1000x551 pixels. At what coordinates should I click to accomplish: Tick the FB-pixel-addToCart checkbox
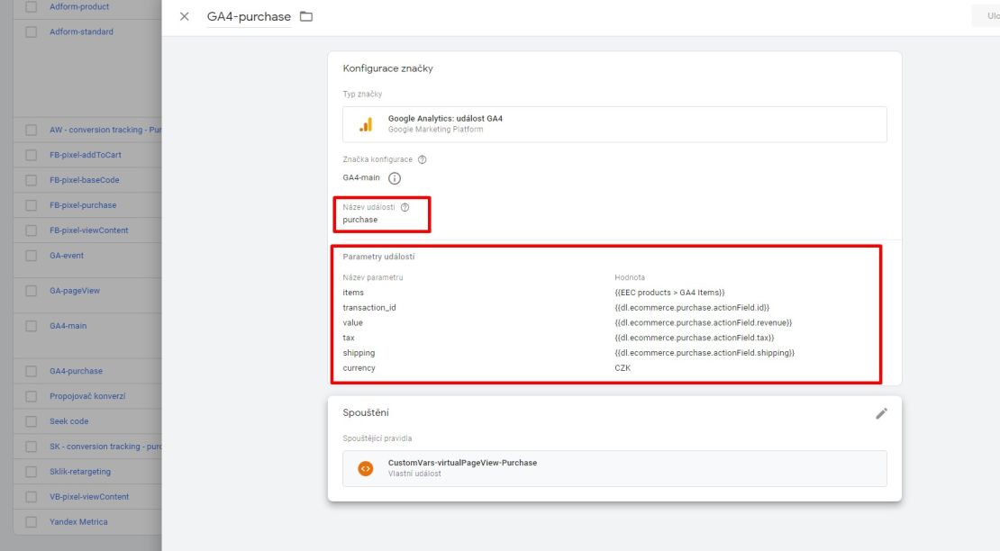pos(31,155)
